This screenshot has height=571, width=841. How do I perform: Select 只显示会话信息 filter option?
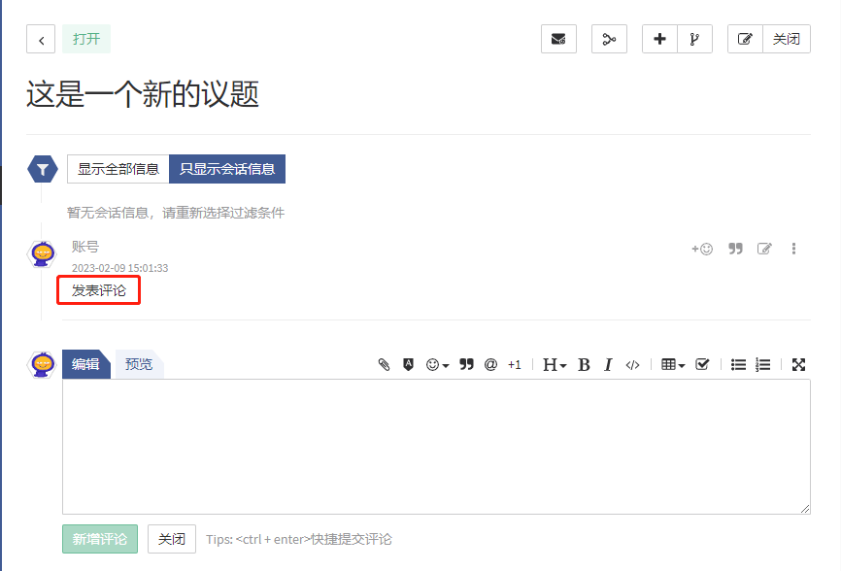[227, 169]
